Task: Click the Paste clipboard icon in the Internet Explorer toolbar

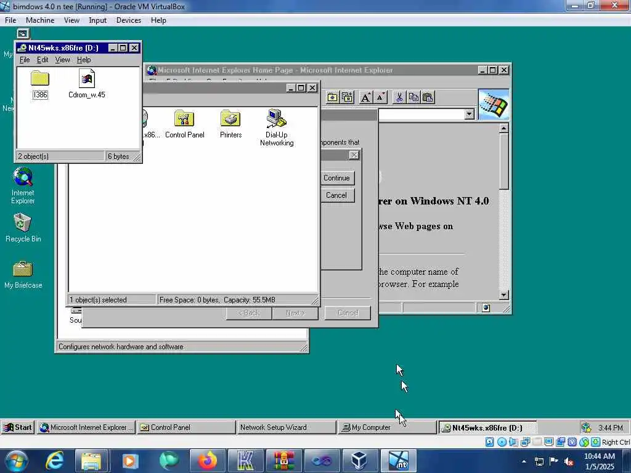Action: click(x=428, y=97)
